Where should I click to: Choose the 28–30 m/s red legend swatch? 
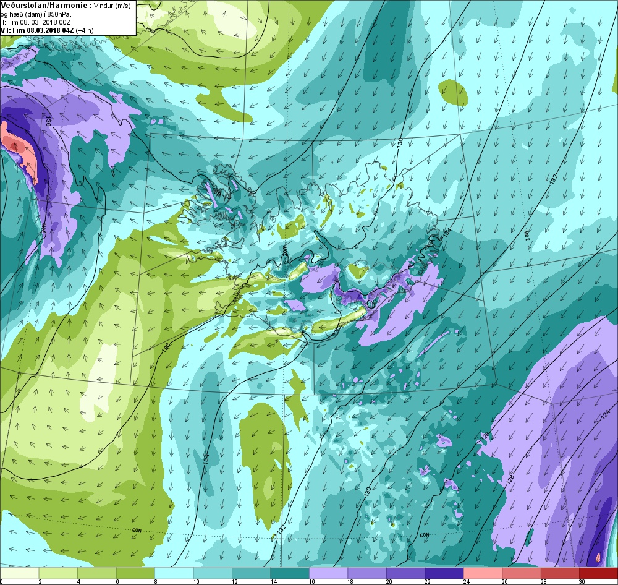click(561, 573)
